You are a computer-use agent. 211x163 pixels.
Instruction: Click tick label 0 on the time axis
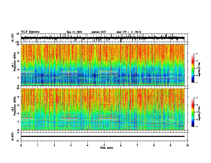[21, 145]
